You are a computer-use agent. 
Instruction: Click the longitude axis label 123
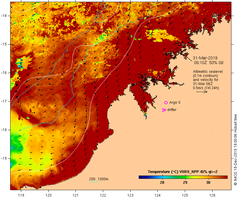[130, 195]
